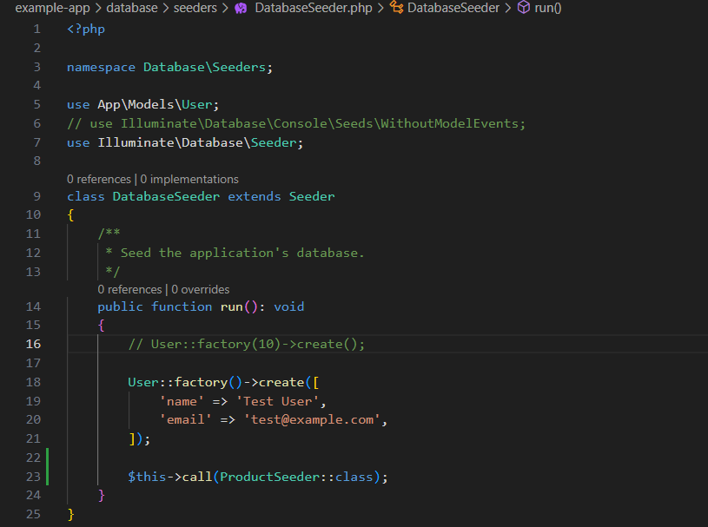Click the 'run' function name on line 14
This screenshot has width=708, height=527.
(x=232, y=306)
